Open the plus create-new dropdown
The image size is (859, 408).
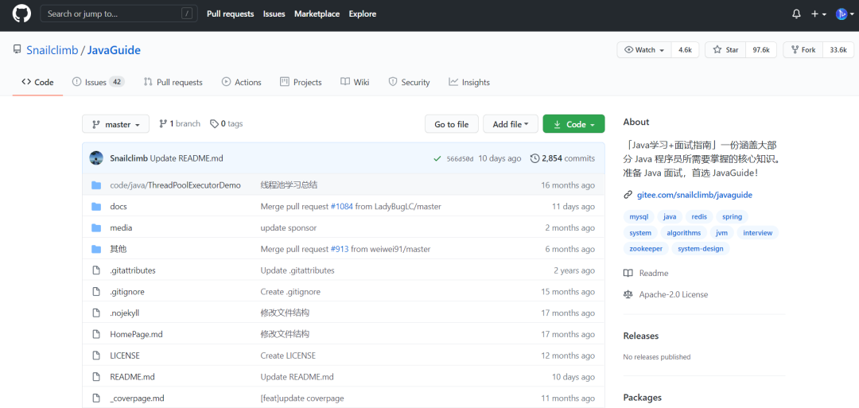point(818,14)
